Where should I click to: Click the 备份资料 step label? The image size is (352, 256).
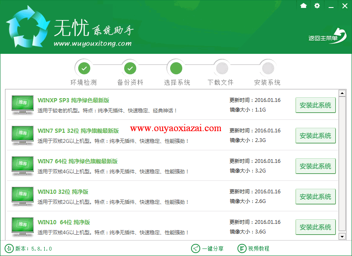click(130, 83)
